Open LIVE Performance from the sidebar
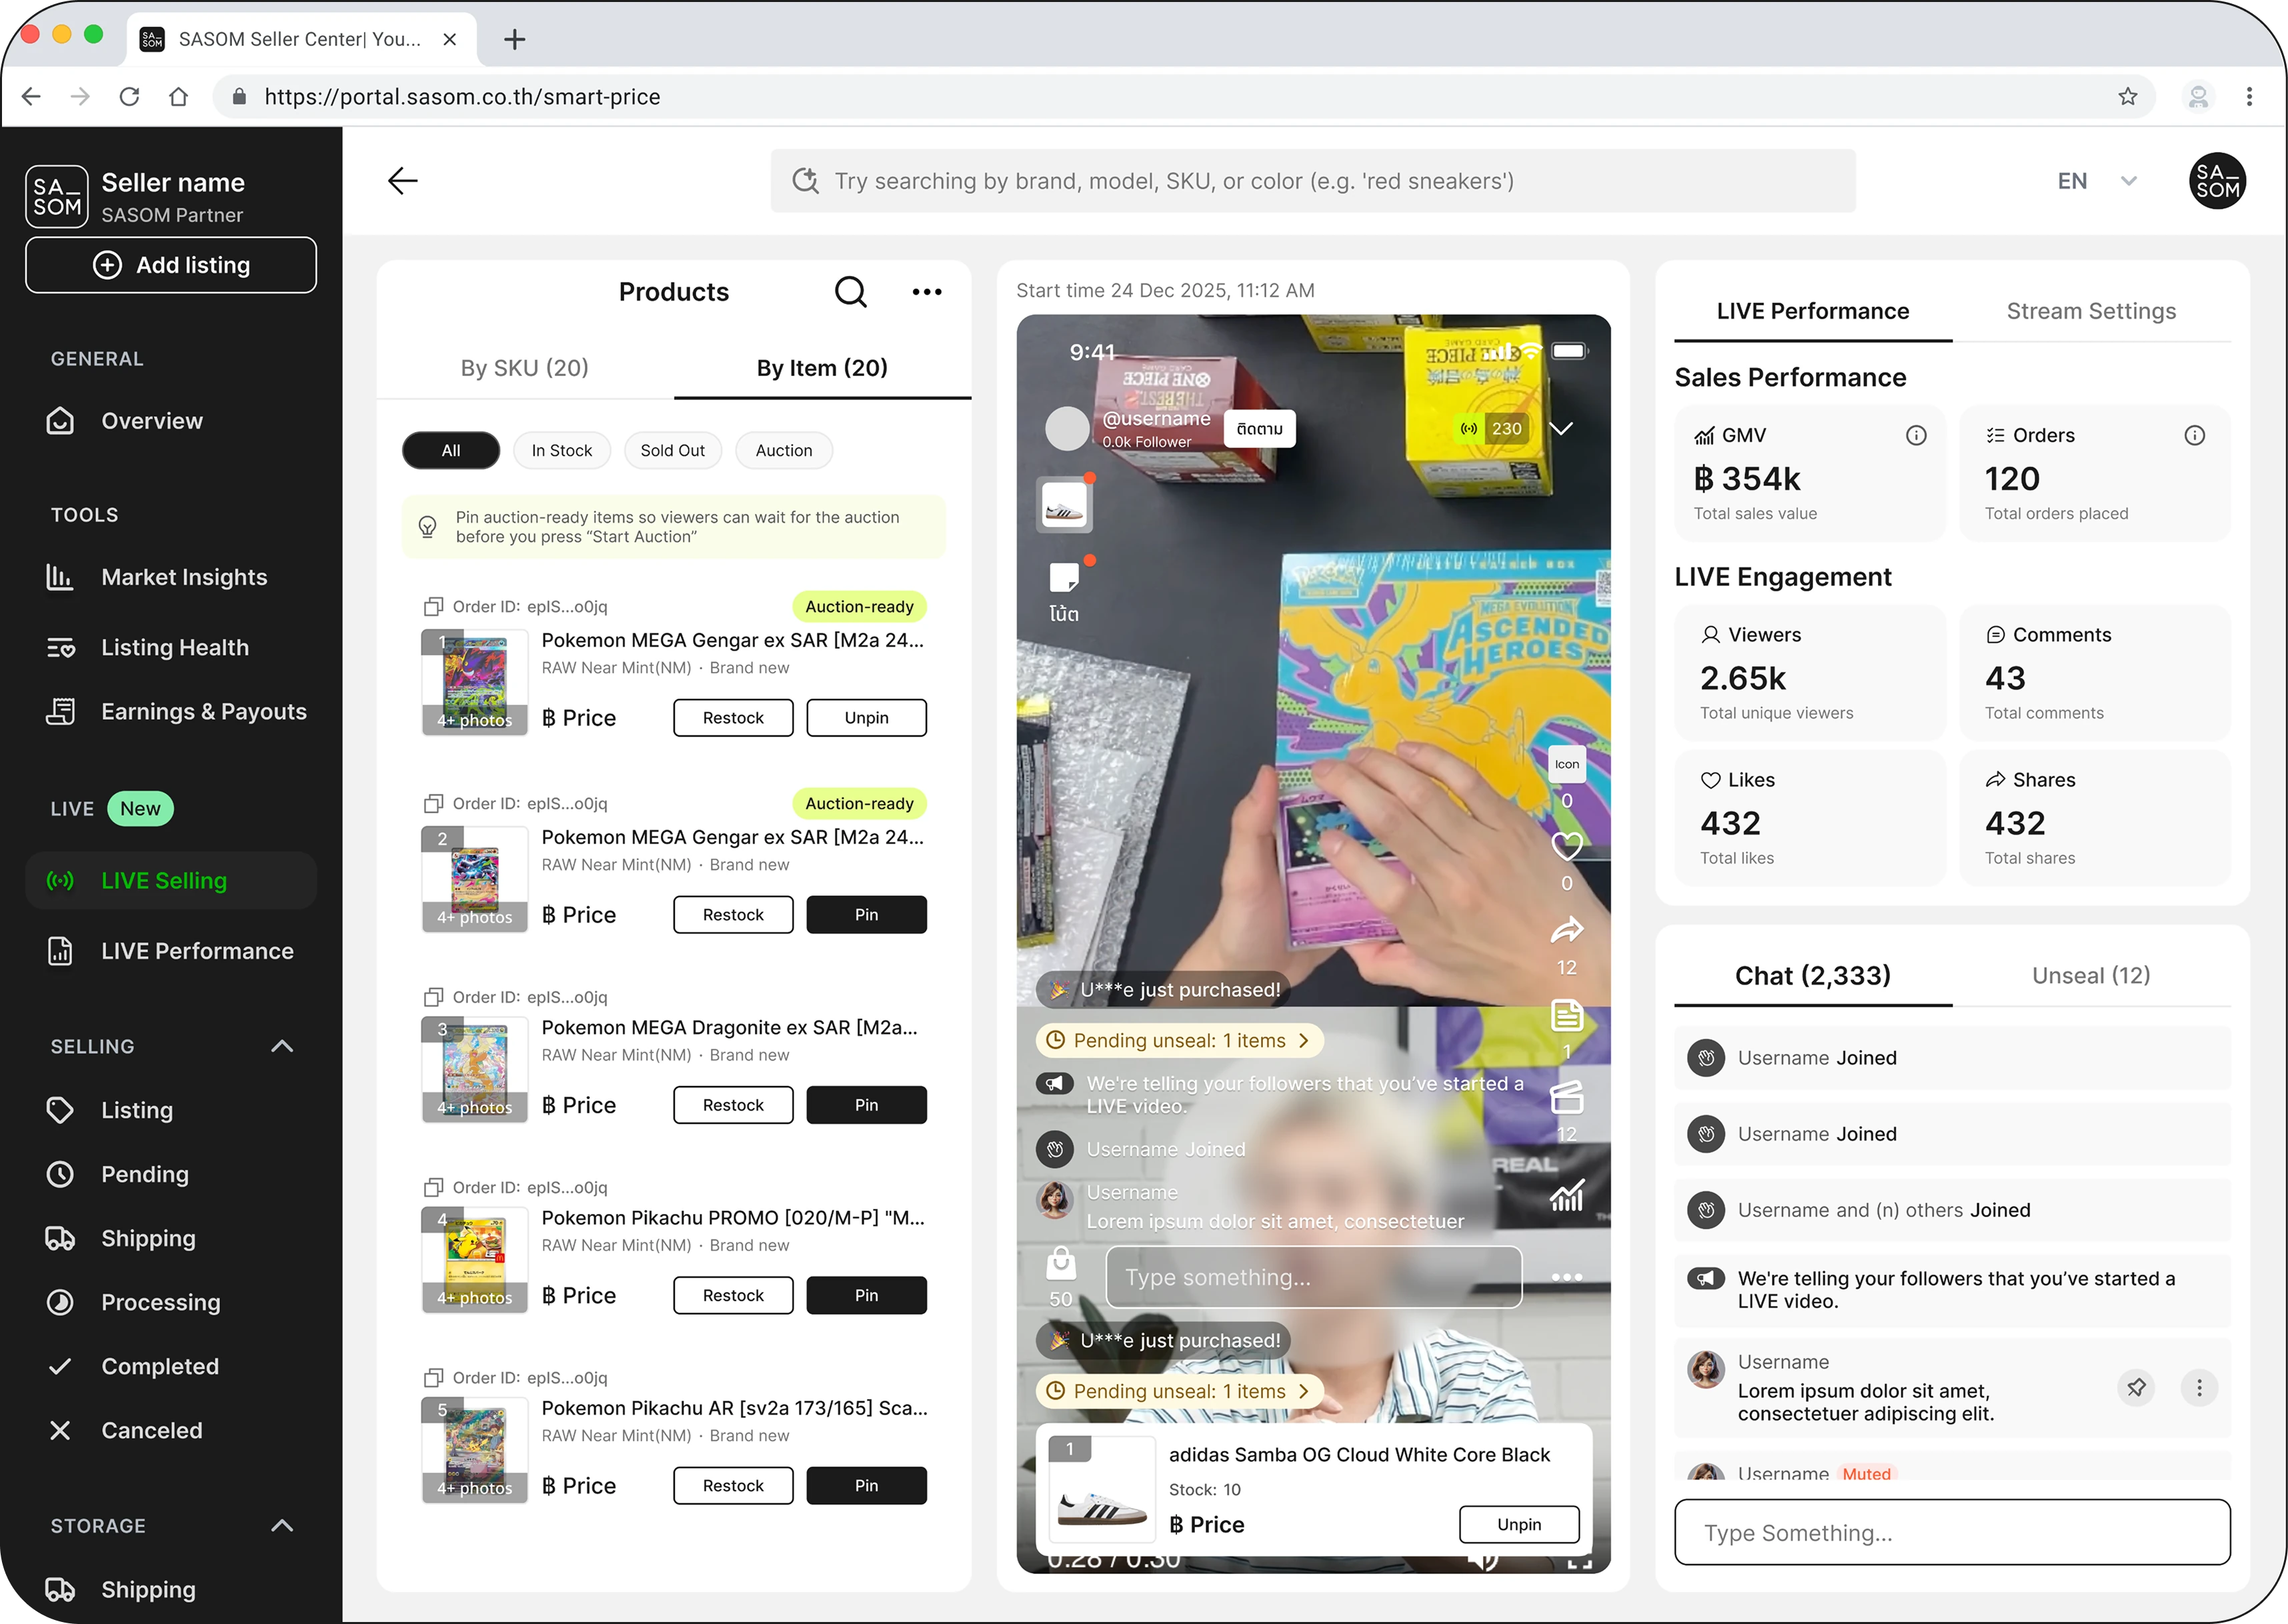 171,950
